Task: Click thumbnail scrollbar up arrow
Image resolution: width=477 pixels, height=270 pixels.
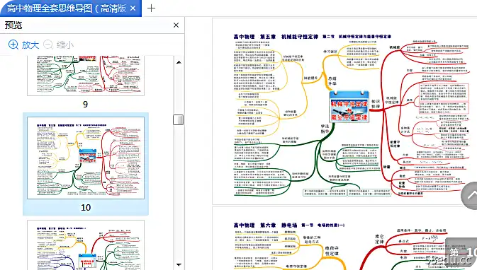Action: point(179,62)
